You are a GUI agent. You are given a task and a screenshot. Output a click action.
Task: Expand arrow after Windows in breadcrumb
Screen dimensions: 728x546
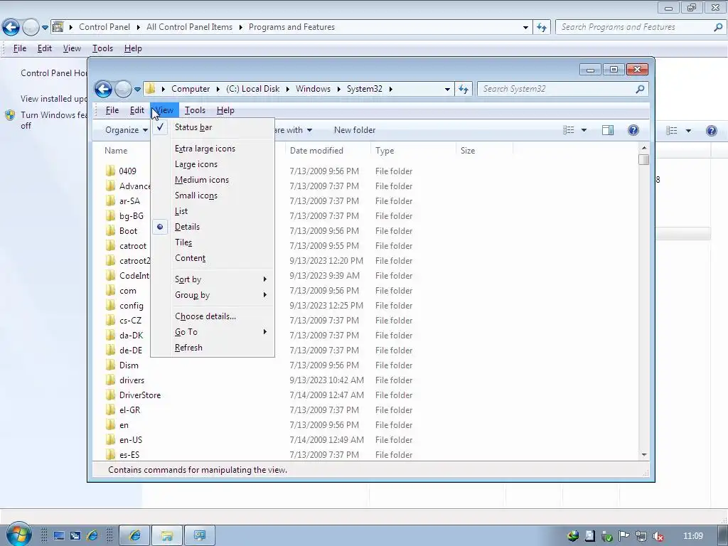339,89
